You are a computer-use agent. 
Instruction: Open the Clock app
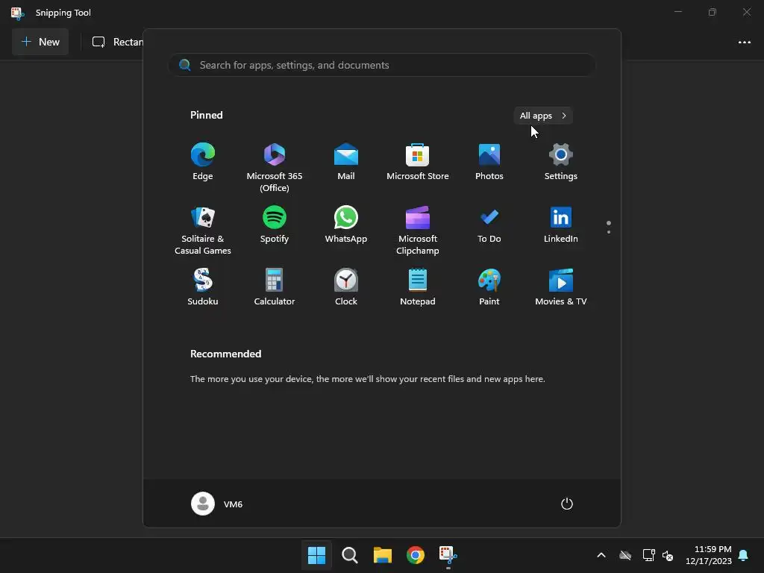click(346, 287)
